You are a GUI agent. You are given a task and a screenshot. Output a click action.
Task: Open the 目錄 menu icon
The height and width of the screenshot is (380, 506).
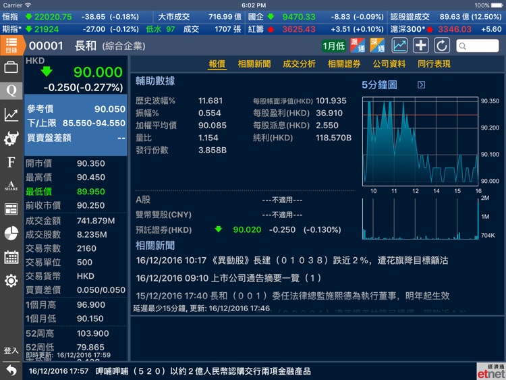click(11, 45)
